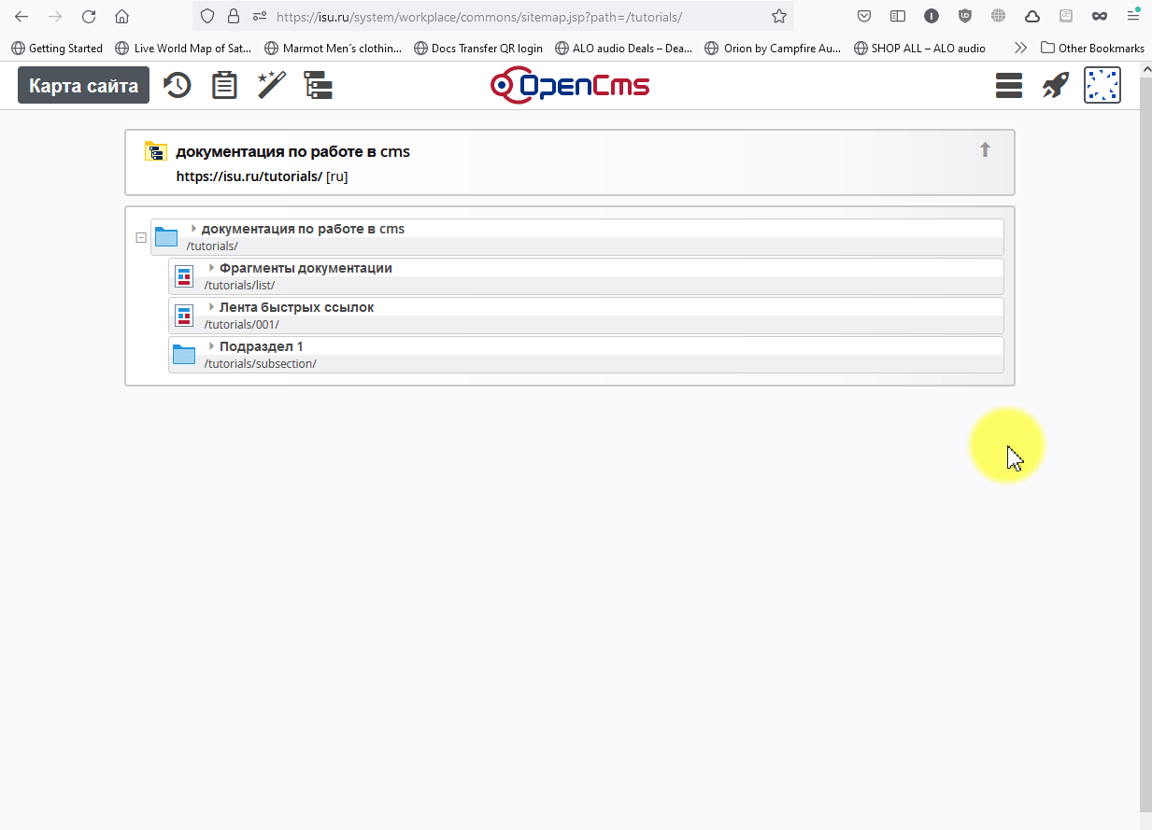Open the sitemap hierarchy view icon

pos(319,85)
